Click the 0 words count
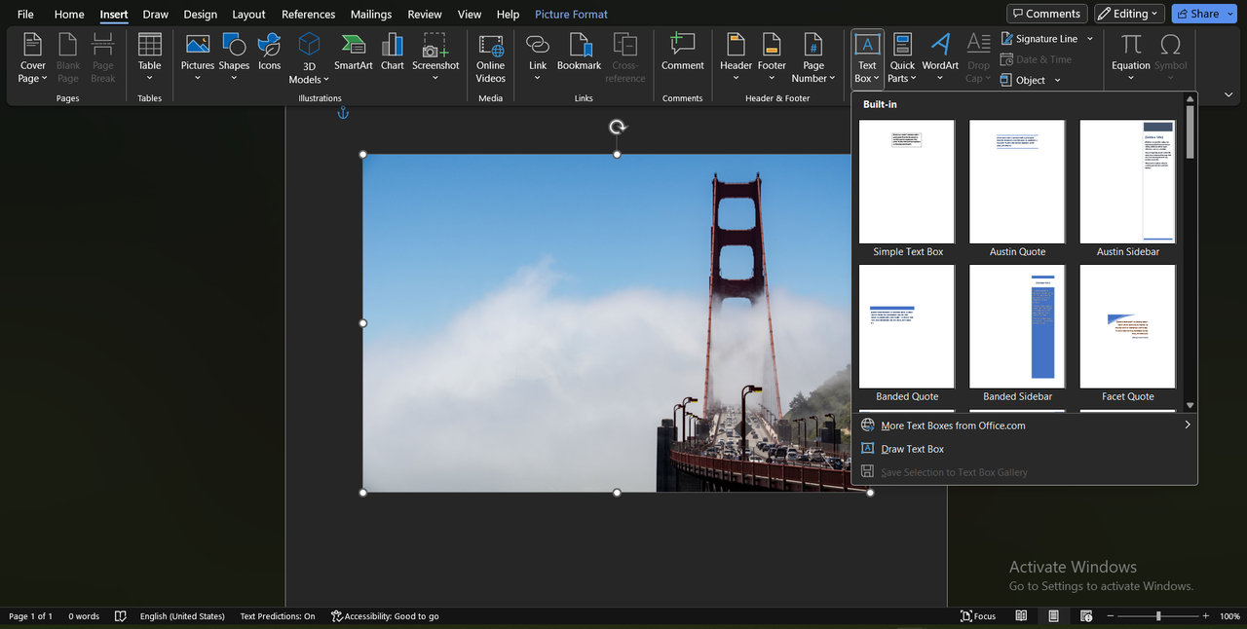Image resolution: width=1247 pixels, height=629 pixels. 84,616
